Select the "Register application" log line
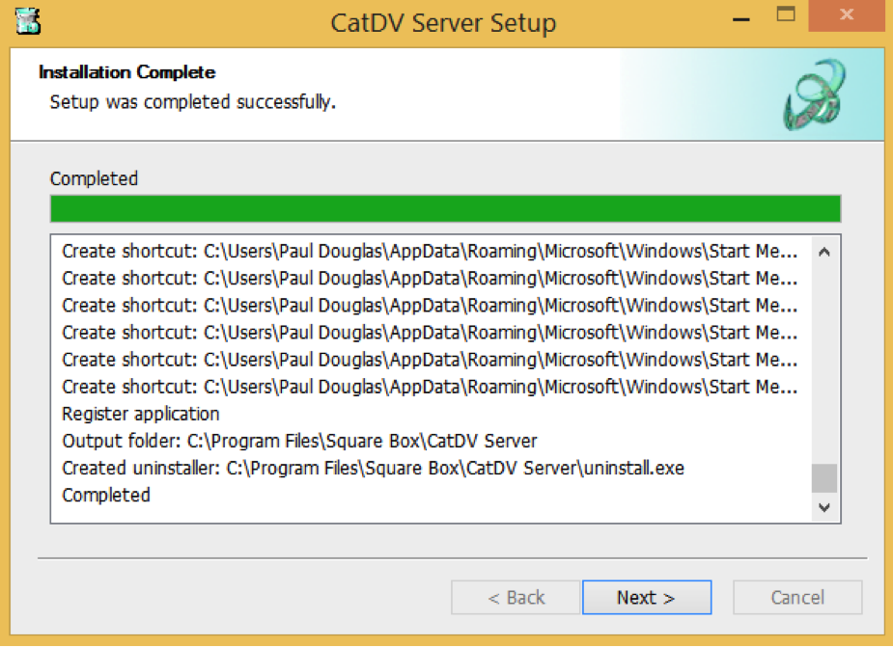Screen dimensions: 893x647 coord(141,414)
